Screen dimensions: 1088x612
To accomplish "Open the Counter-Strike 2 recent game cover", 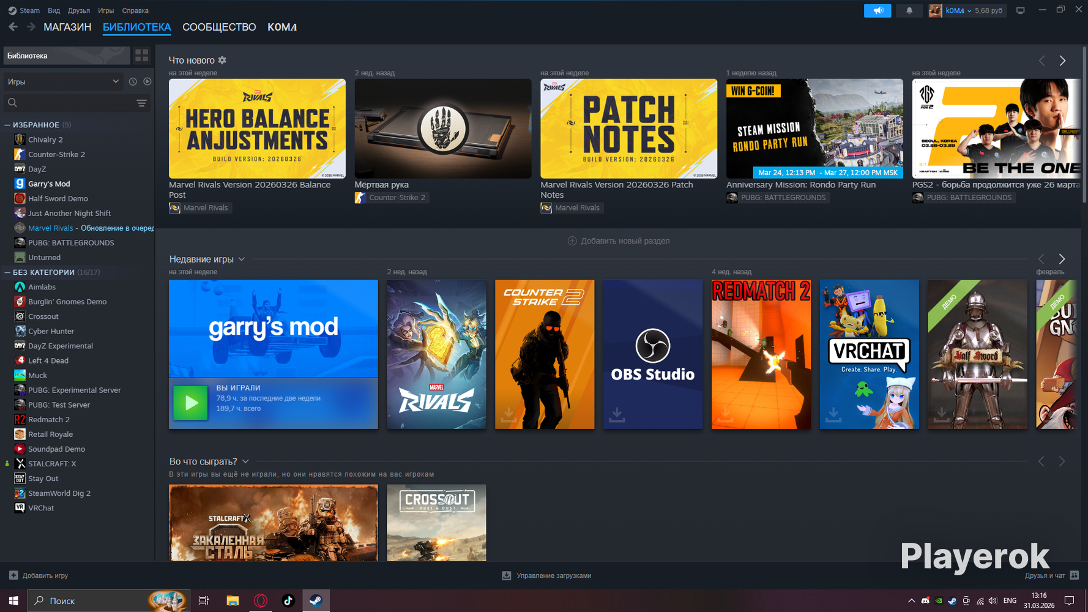I will coord(545,354).
